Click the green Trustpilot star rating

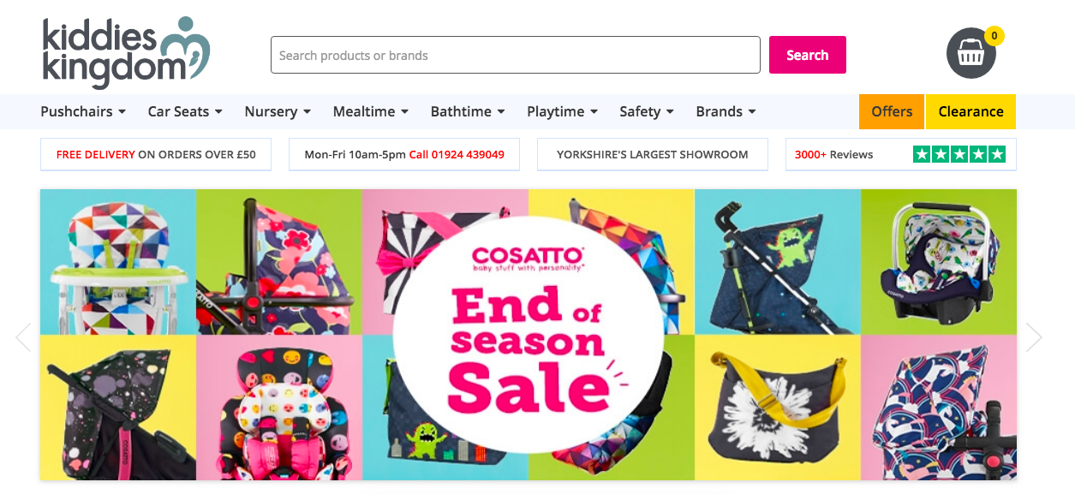click(x=959, y=155)
